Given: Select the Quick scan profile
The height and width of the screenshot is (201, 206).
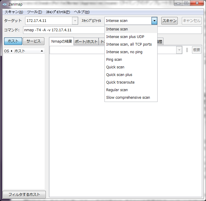Looking at the screenshot, I should [x=131, y=67].
